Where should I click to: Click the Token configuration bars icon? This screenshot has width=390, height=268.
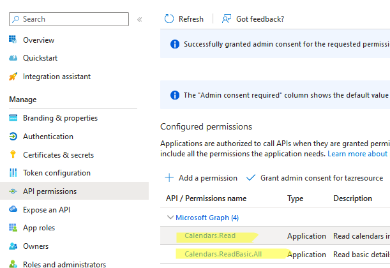(x=13, y=172)
